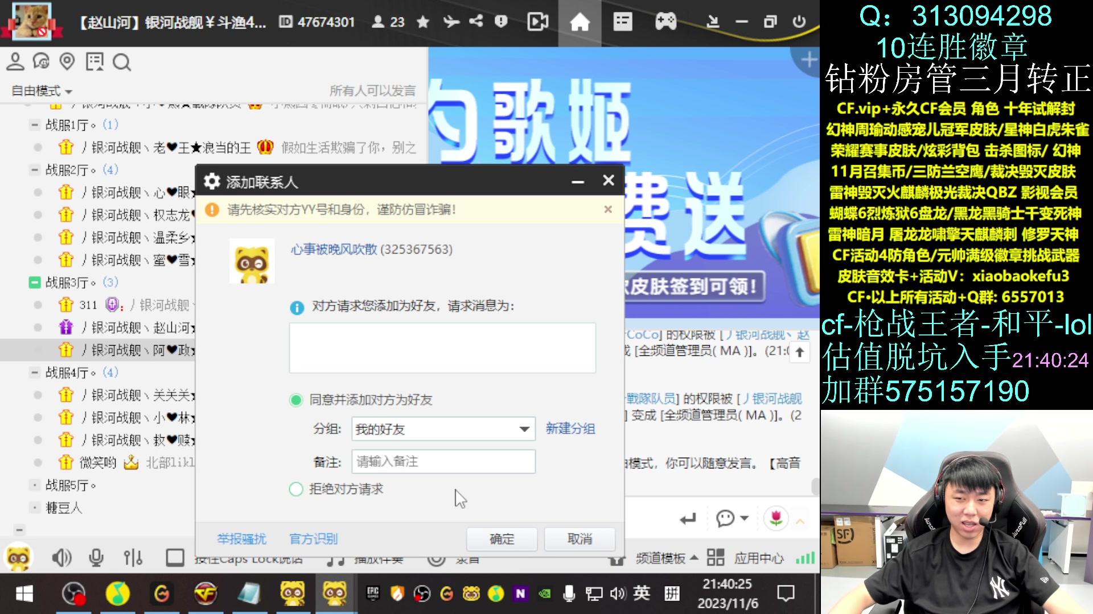The image size is (1093, 614).
Task: Open the headset customer service icon
Action: [x=41, y=61]
